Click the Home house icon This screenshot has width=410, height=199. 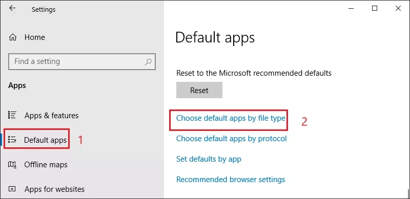(x=12, y=37)
